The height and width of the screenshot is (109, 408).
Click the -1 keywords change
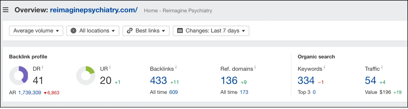click(321, 82)
